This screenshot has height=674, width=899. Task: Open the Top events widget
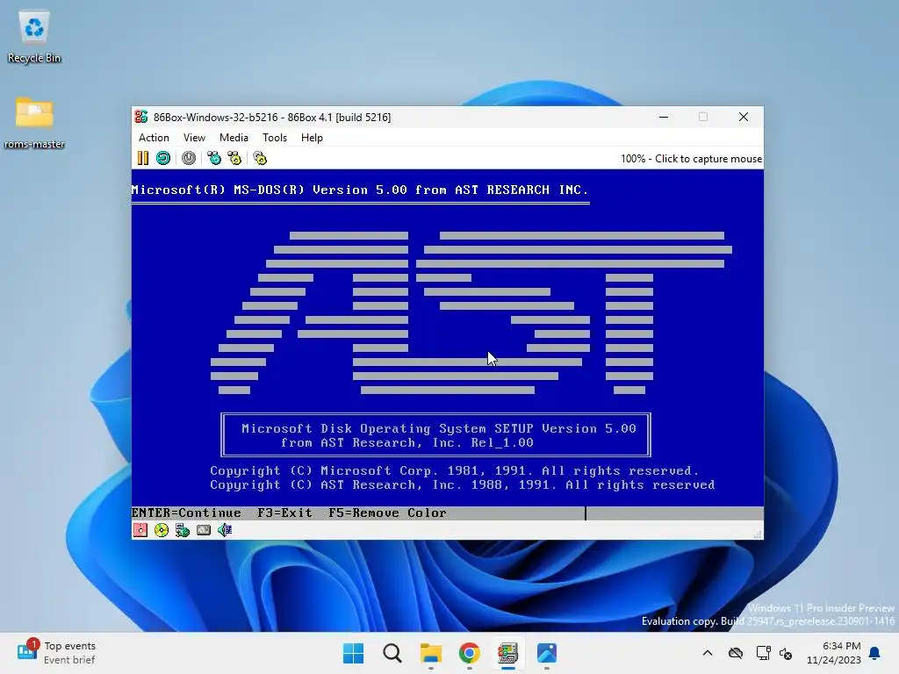click(56, 653)
